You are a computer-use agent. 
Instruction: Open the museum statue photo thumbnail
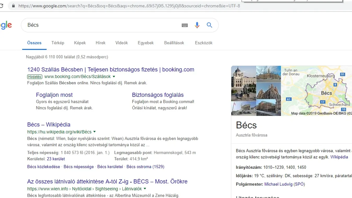[244, 83]
